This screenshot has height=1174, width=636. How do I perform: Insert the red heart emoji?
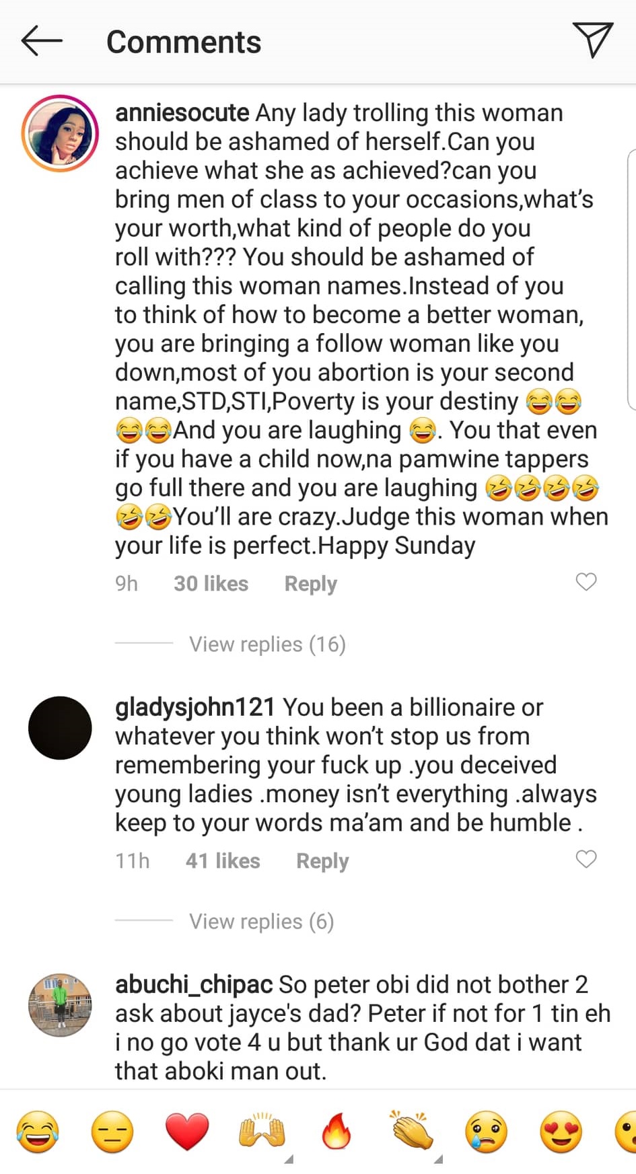pos(187,1132)
